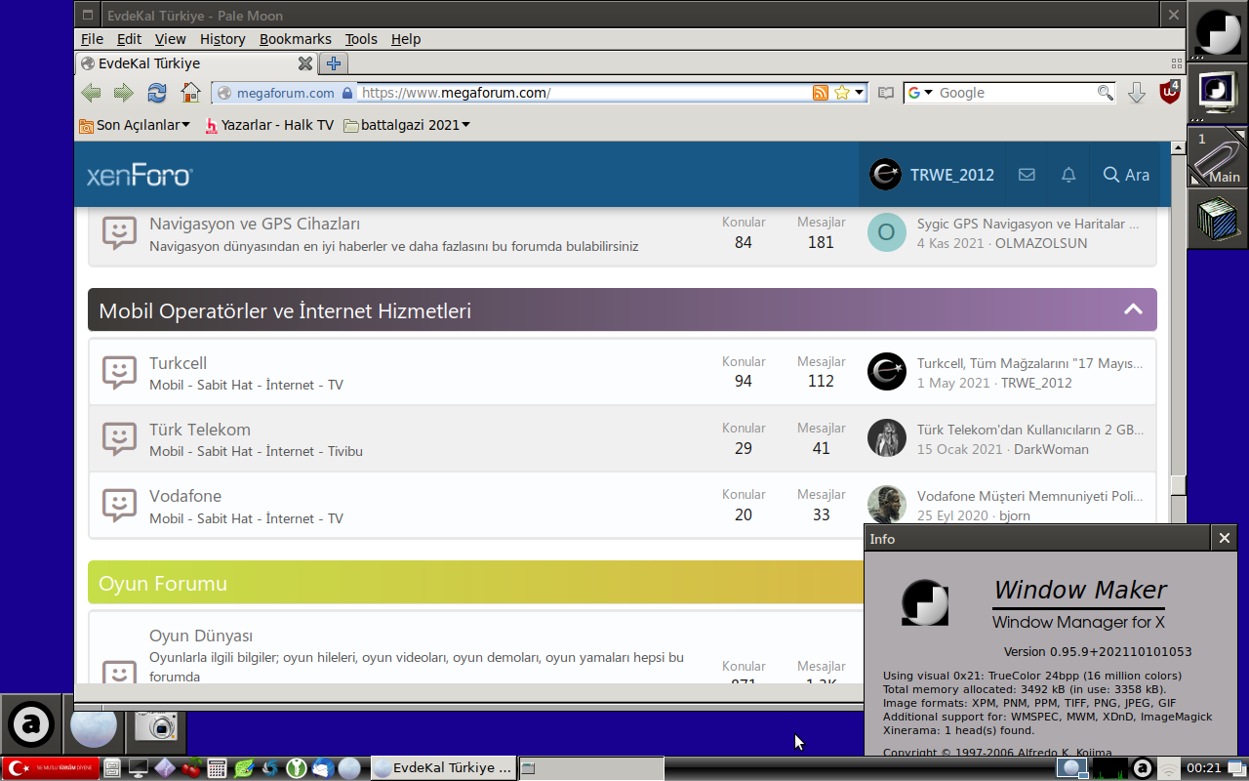Screen dimensions: 1249x781
Task: Click the reader view icon beside address bar
Action: (885, 93)
